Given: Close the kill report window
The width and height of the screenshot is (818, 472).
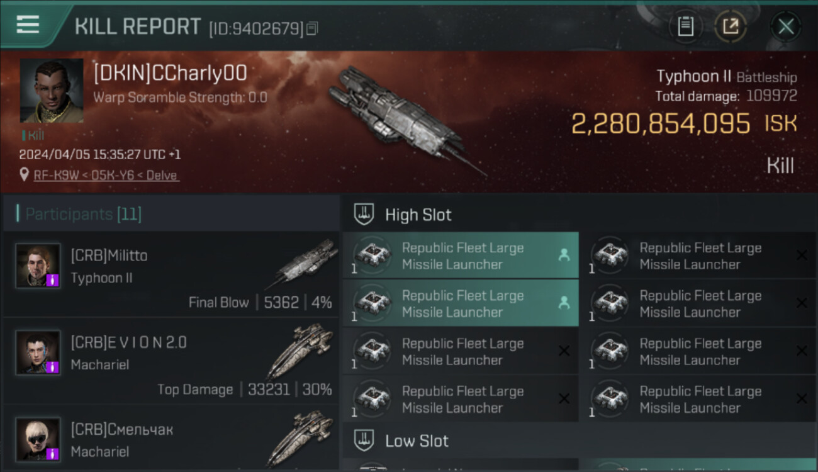Looking at the screenshot, I should tap(785, 26).
